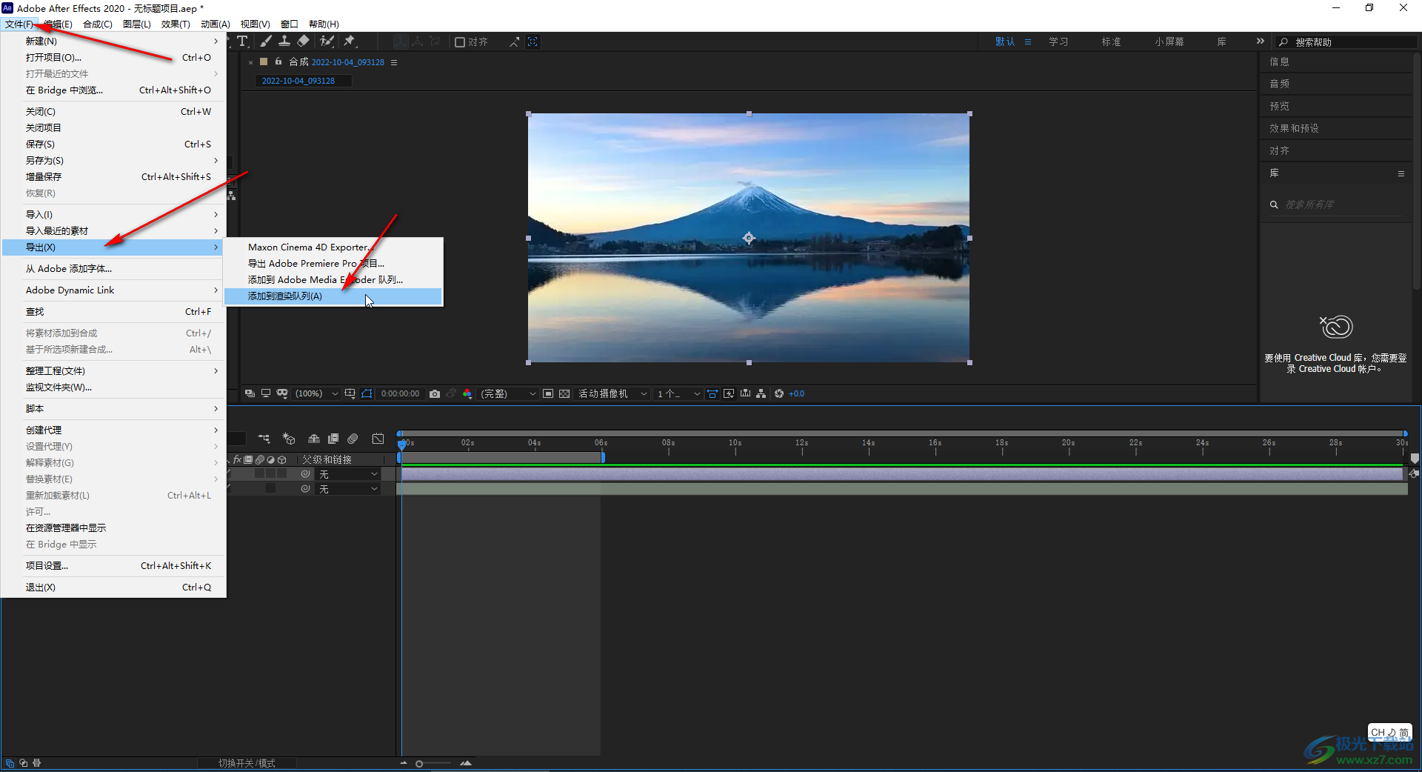This screenshot has height=772, width=1422.
Task: Select the Clone Stamp tool
Action: pos(284,41)
